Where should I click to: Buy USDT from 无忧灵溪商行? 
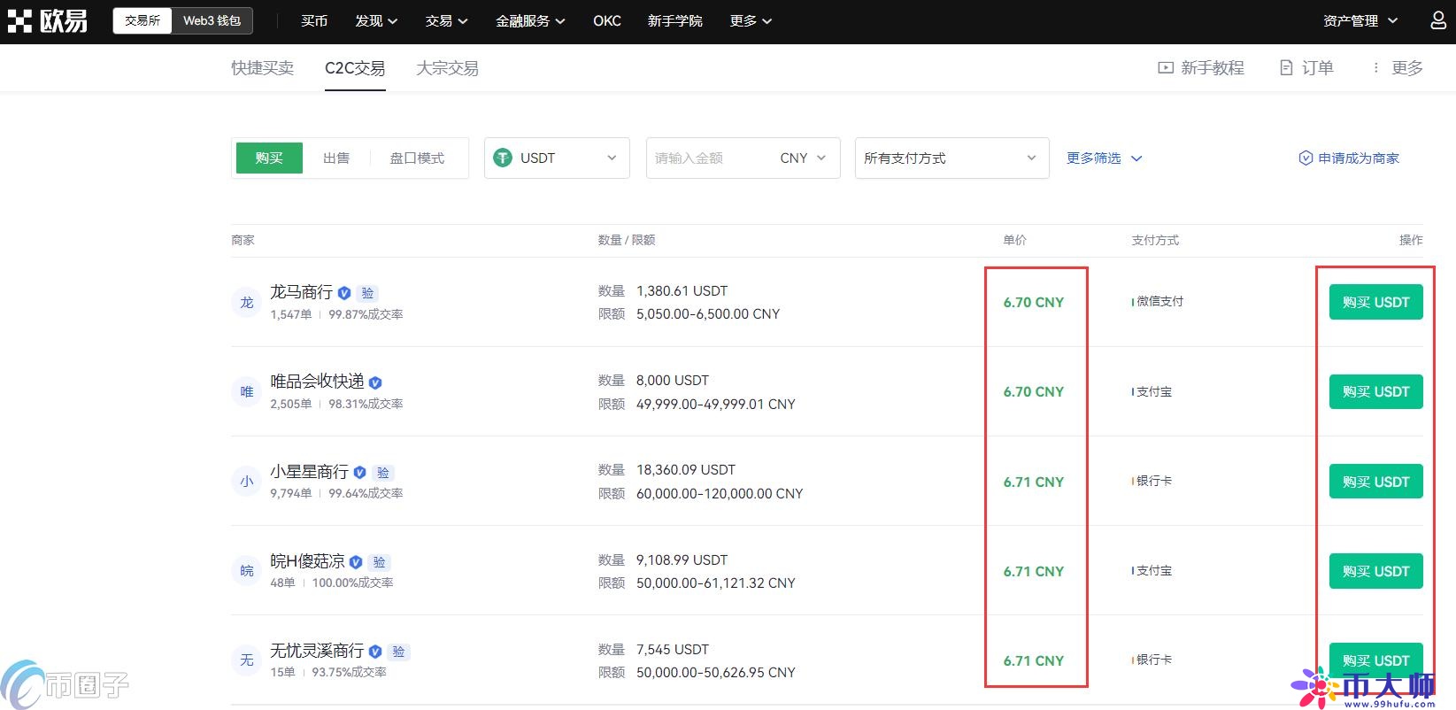click(x=1375, y=660)
